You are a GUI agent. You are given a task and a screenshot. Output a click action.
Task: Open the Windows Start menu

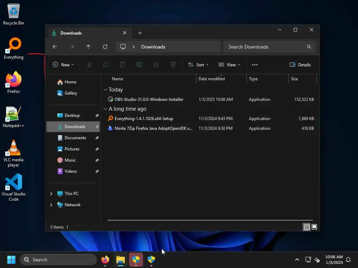pos(11,260)
